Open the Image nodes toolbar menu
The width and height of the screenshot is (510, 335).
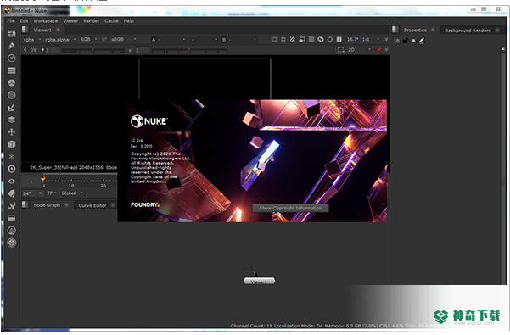[12, 33]
